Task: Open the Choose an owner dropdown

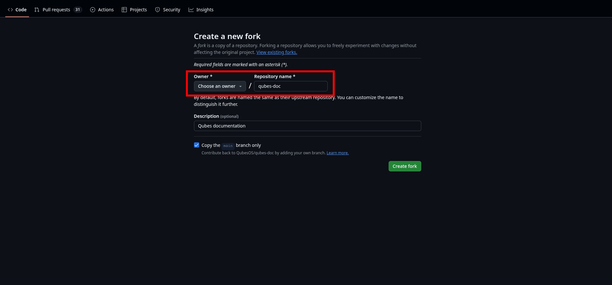Action: 219,86
